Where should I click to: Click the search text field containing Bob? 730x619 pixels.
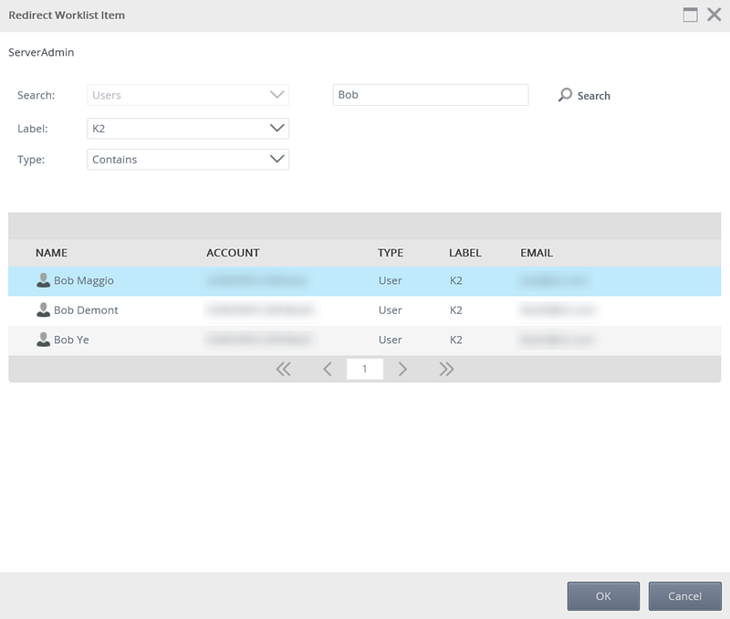[430, 95]
